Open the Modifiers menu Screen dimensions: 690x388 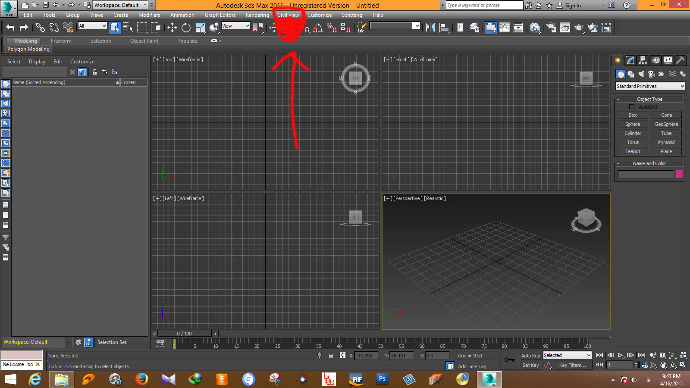(149, 15)
